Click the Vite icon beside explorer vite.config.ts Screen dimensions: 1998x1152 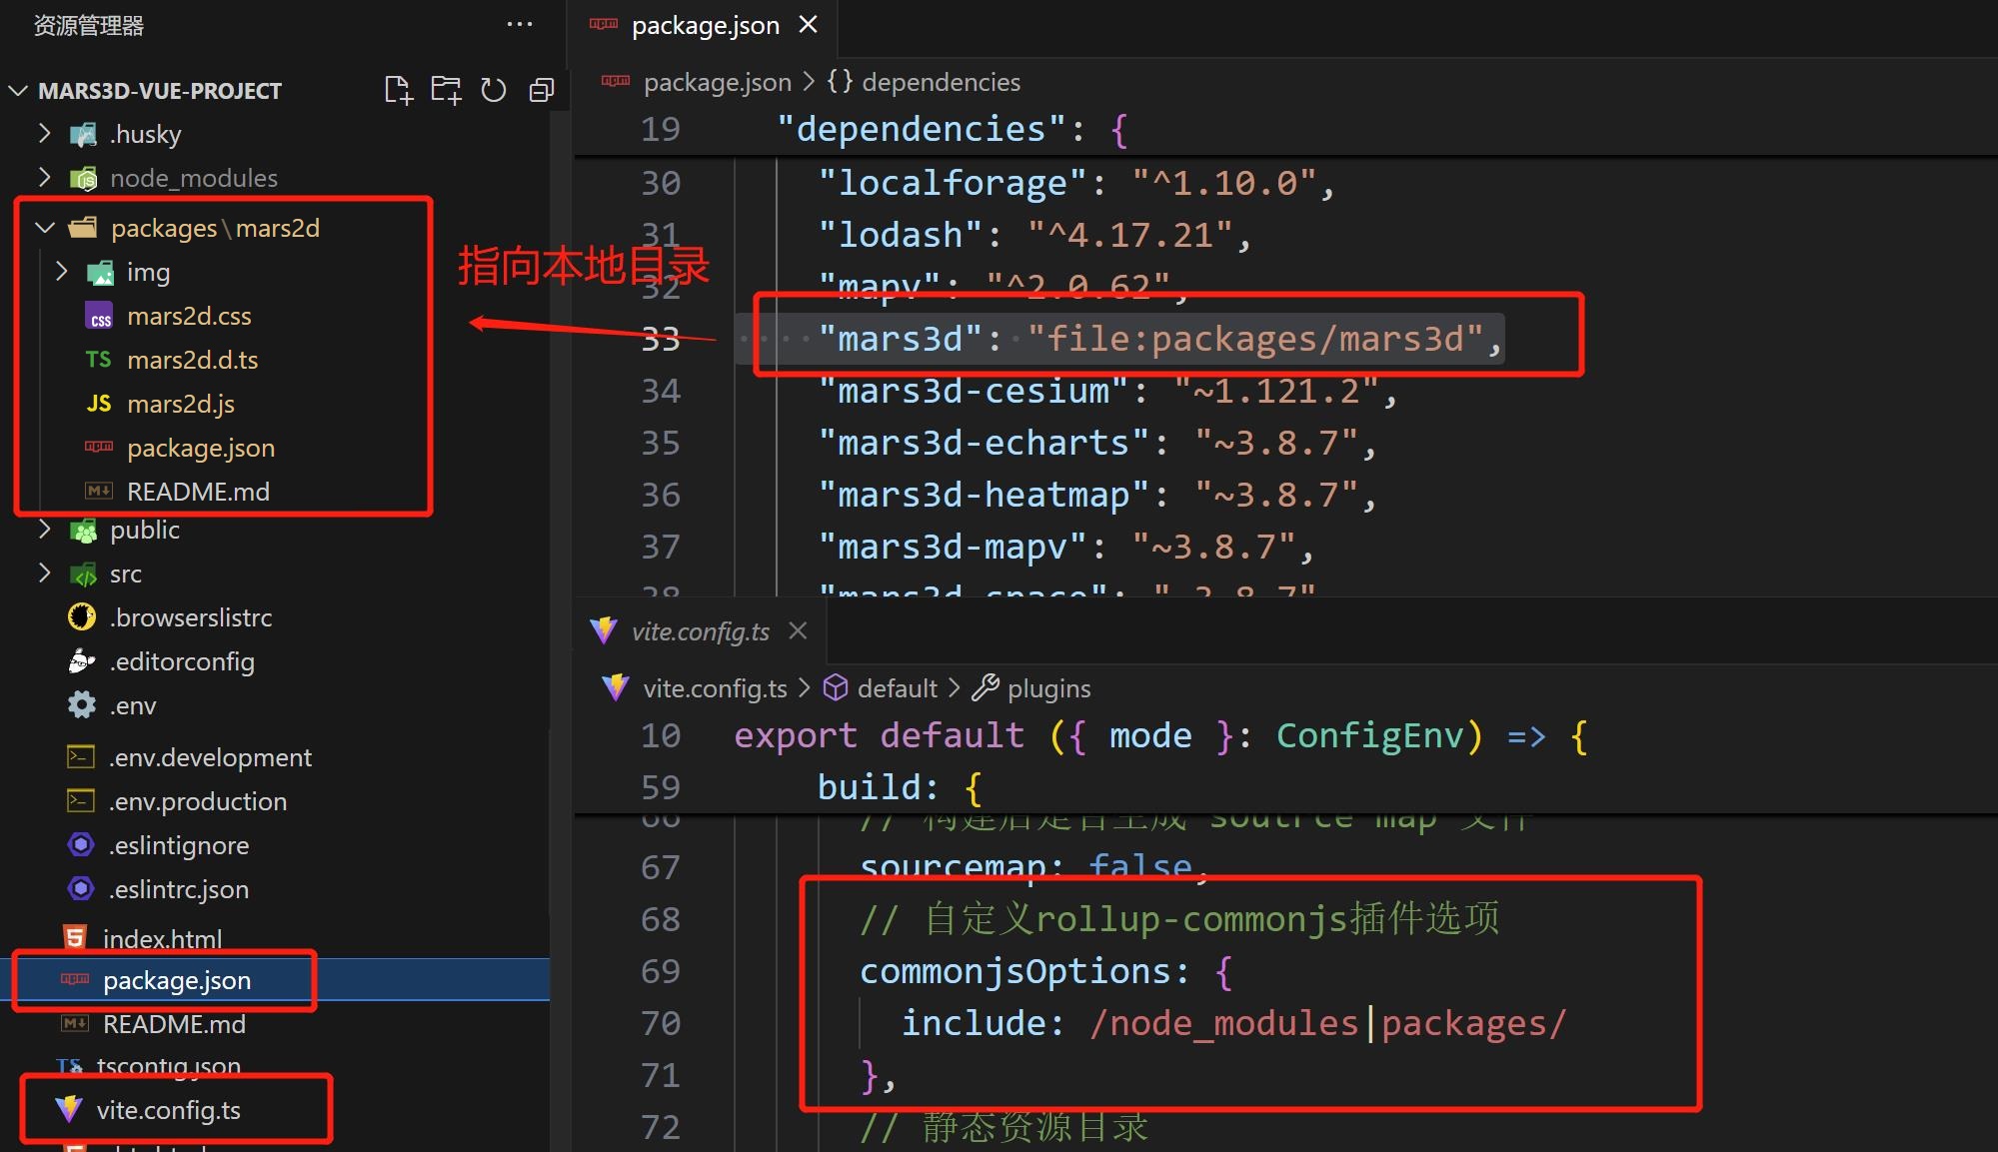pos(69,1110)
